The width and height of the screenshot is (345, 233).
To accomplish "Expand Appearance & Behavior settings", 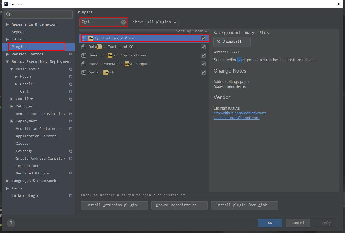I will tap(7, 24).
